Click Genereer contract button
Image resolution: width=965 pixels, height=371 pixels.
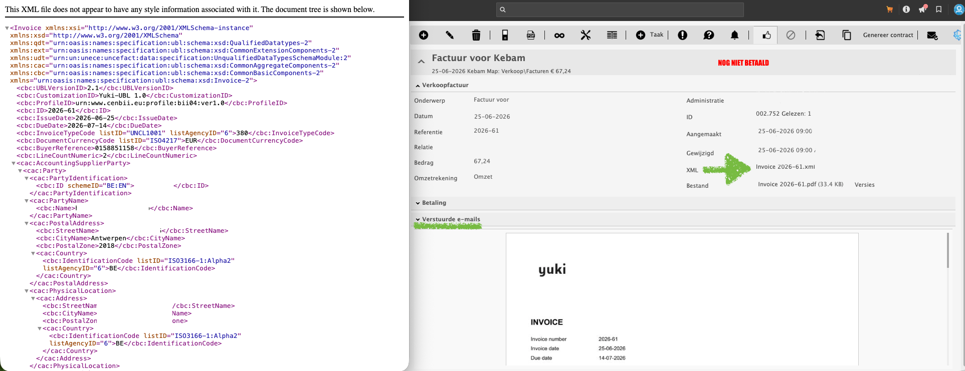[888, 35]
